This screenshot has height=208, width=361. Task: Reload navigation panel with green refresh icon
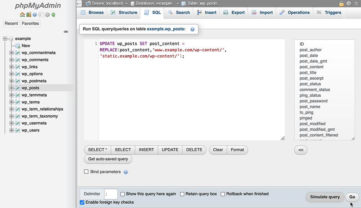(53, 15)
